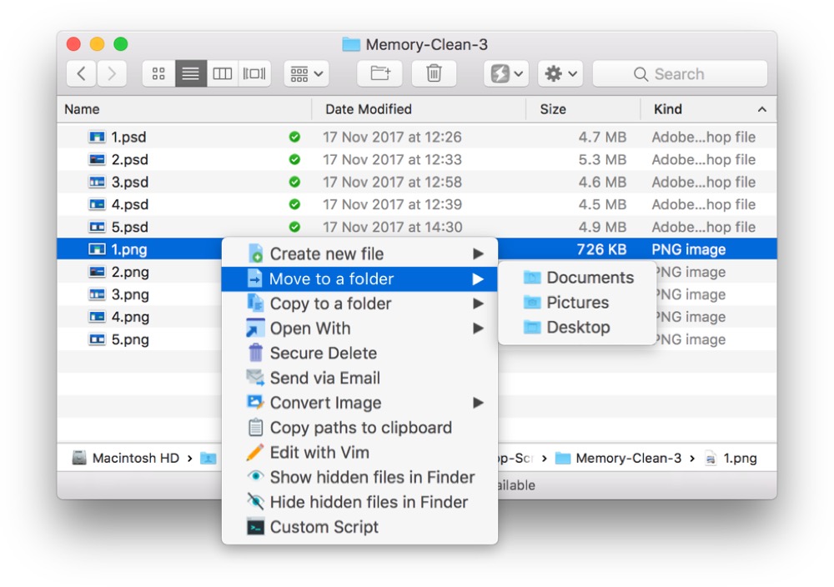Click Macintosh HD in the path bar

[135, 458]
